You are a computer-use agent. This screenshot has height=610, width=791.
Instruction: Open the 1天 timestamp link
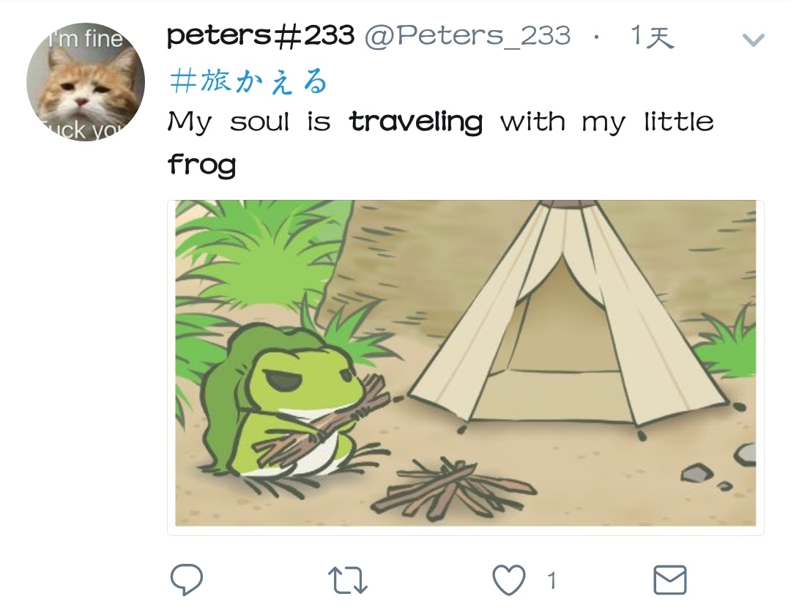[x=651, y=37]
